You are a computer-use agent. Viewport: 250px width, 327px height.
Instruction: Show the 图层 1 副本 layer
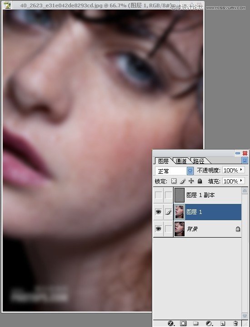[158, 195]
